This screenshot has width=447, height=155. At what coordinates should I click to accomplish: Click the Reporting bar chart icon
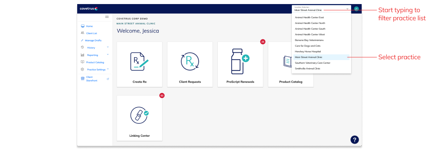pyautogui.click(x=82, y=55)
